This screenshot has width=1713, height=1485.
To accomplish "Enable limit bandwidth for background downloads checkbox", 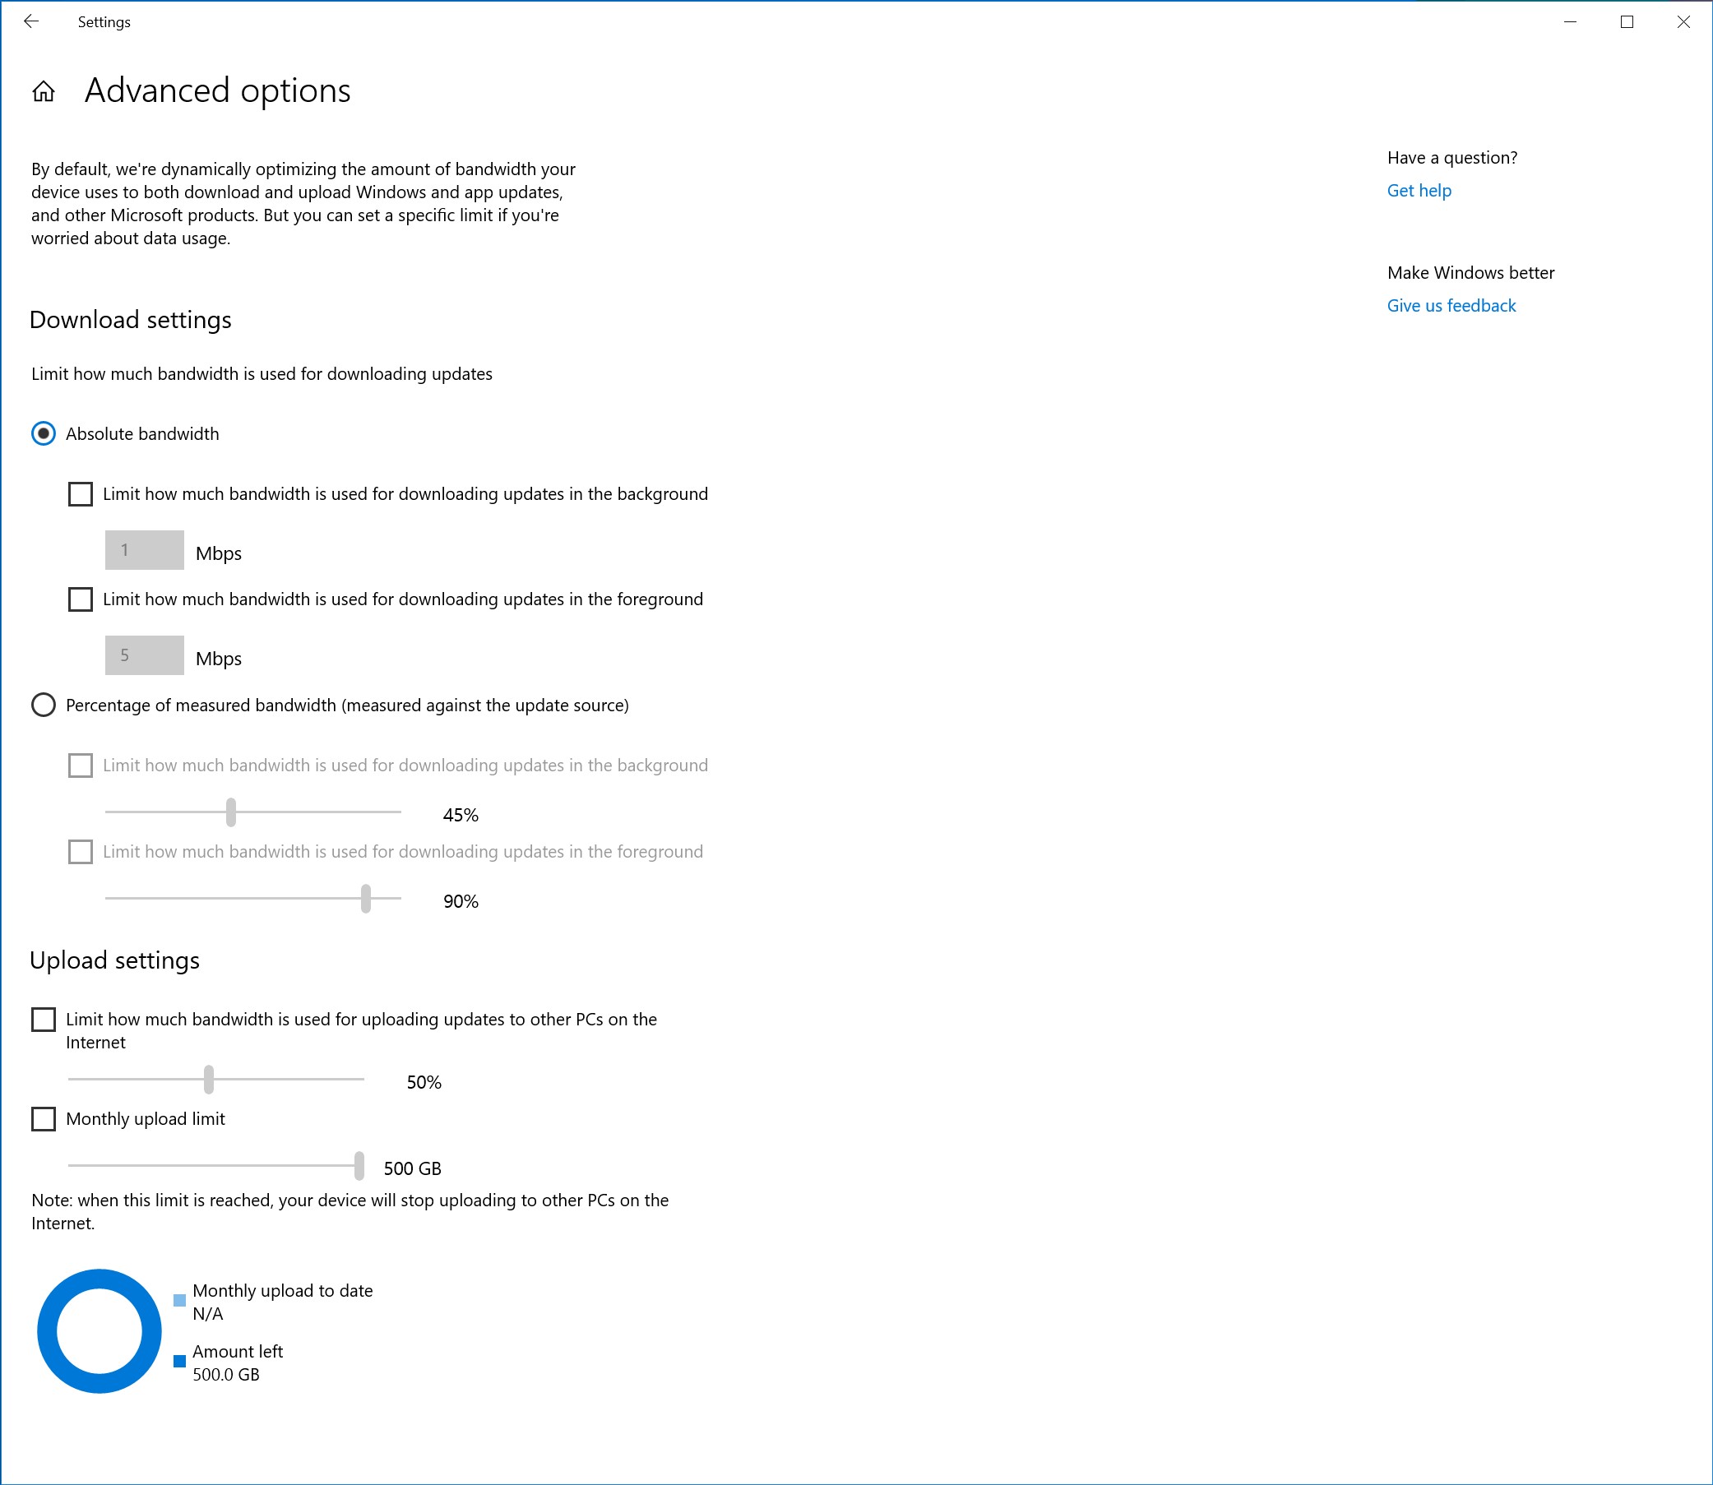I will (x=83, y=493).
